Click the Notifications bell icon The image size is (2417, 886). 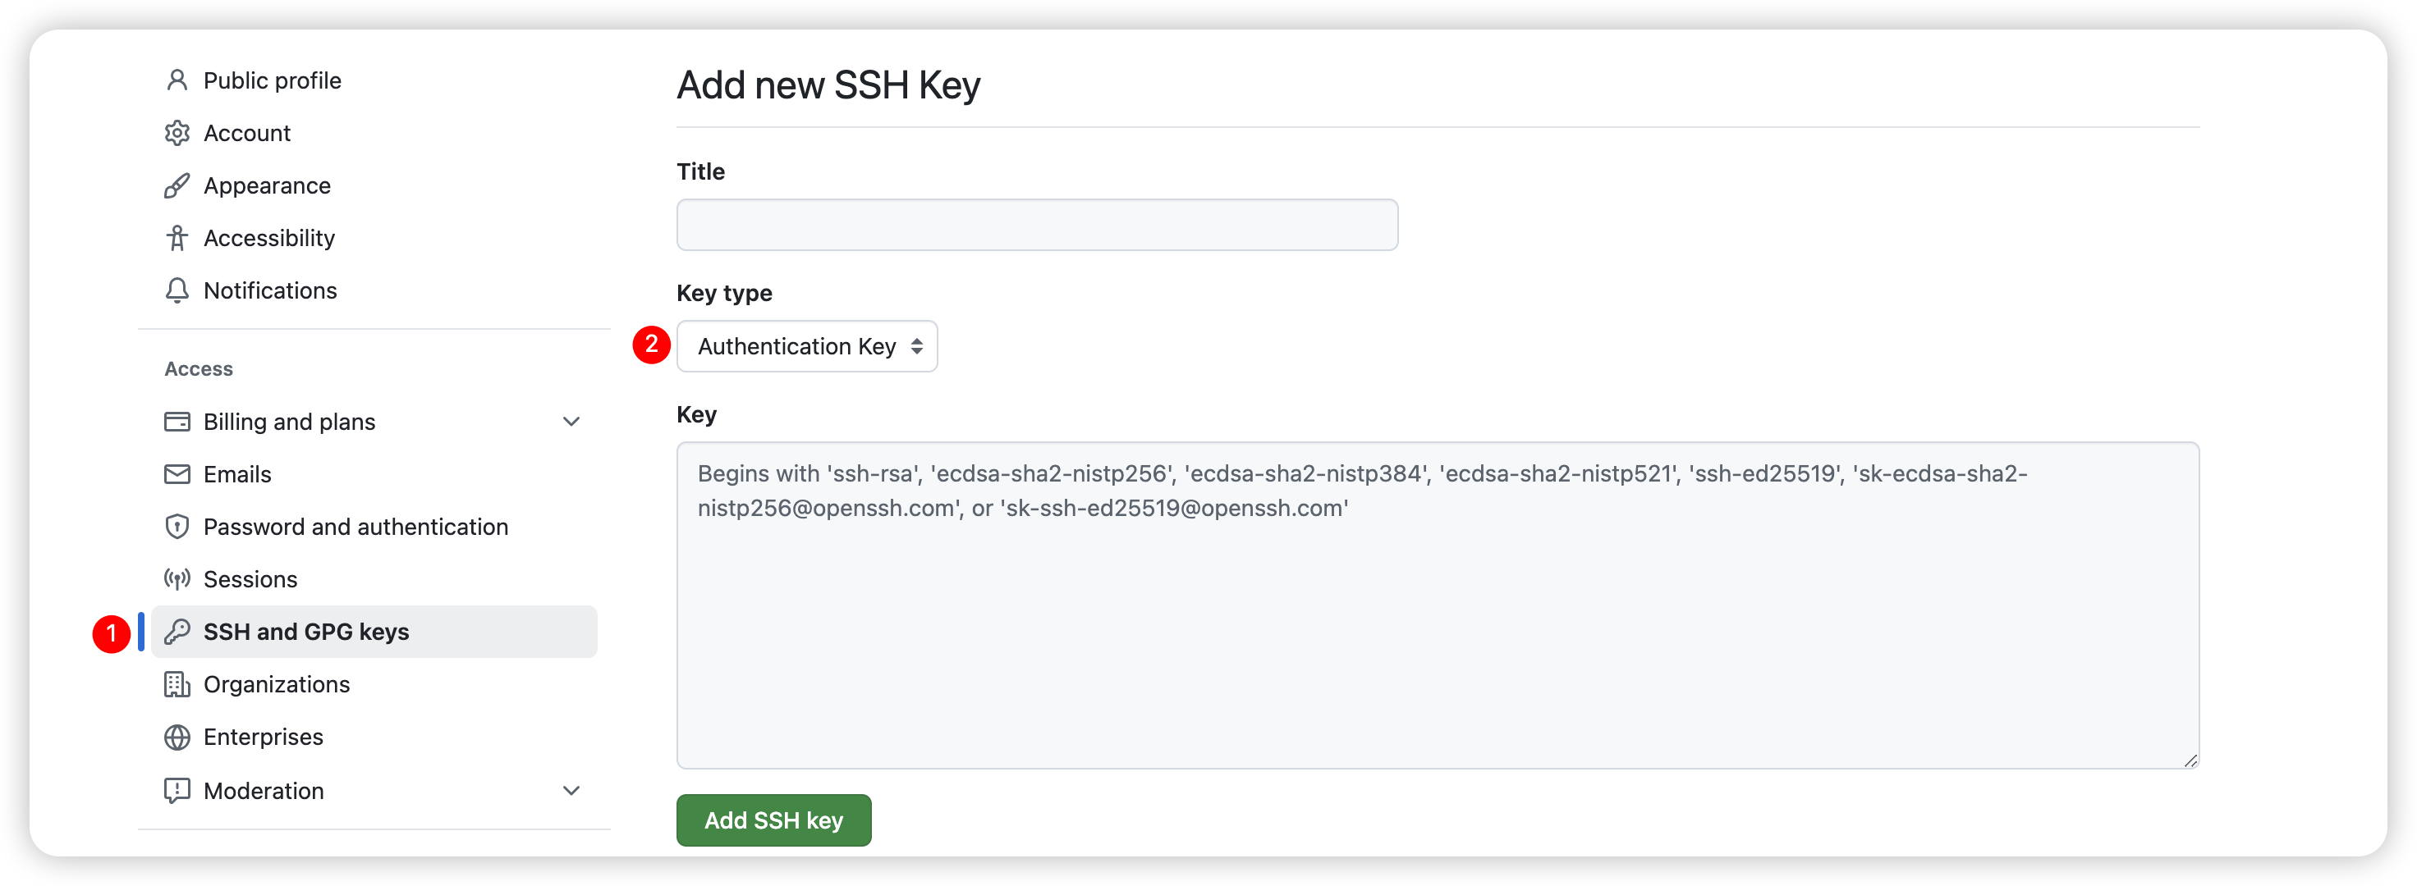tap(177, 290)
